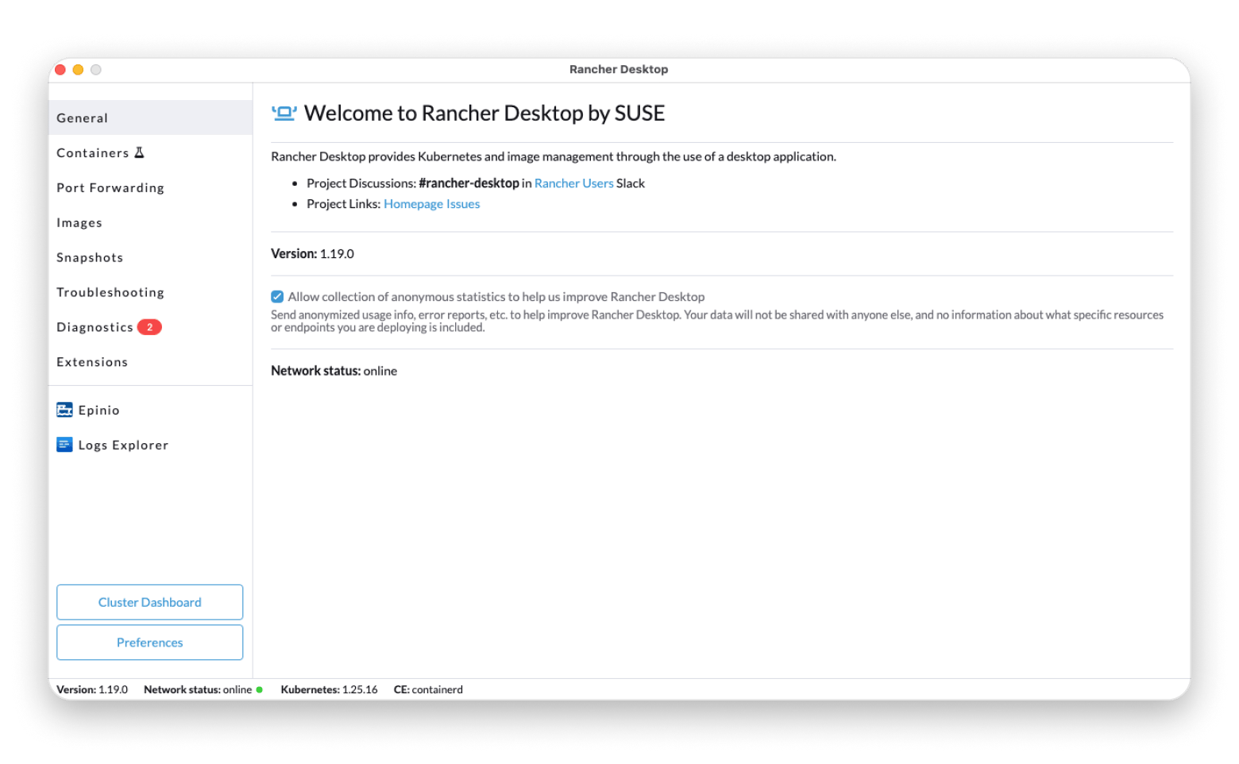Open the General section in sidebar

pyautogui.click(x=83, y=118)
